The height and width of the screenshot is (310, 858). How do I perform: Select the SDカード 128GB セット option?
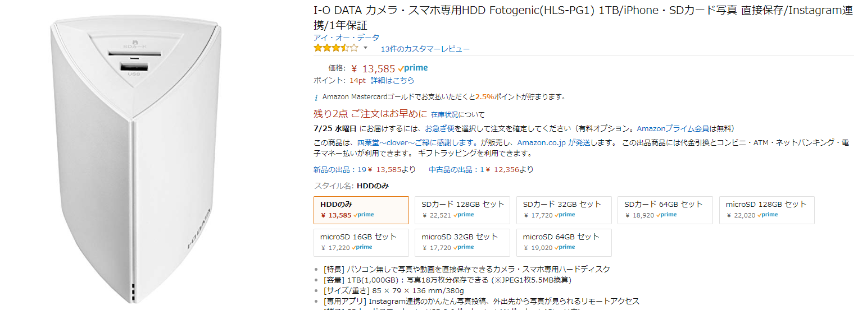(462, 210)
